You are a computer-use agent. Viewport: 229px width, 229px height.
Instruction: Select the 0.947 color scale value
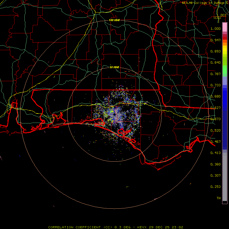click(x=216, y=40)
